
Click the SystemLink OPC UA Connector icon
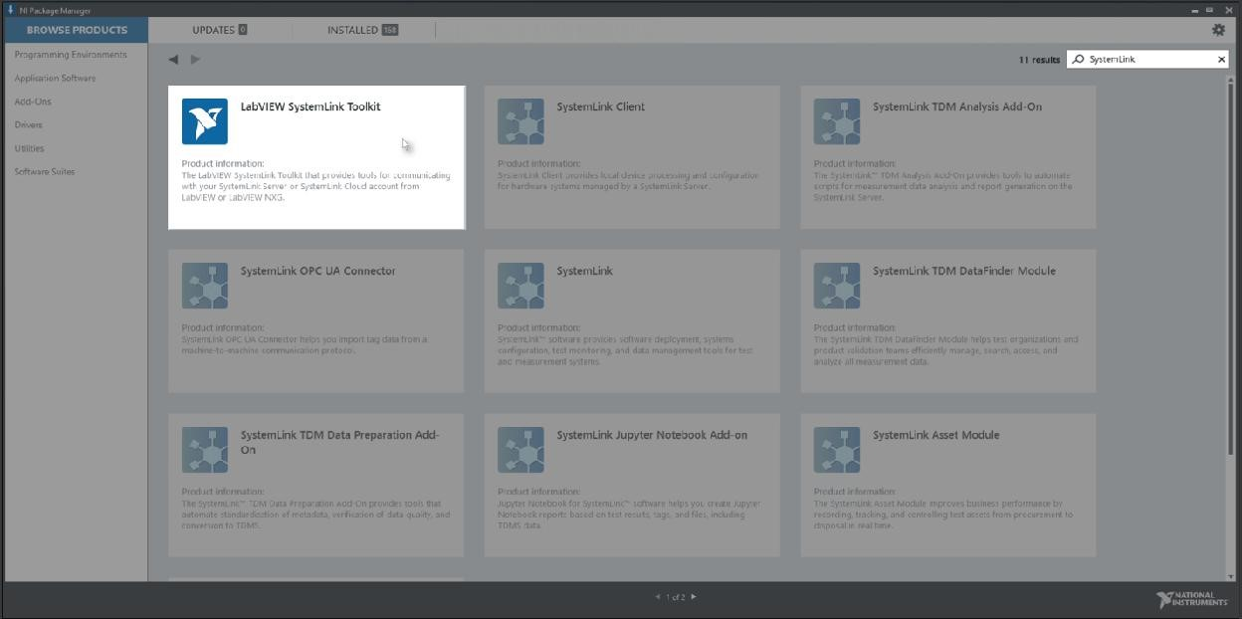[x=204, y=286]
